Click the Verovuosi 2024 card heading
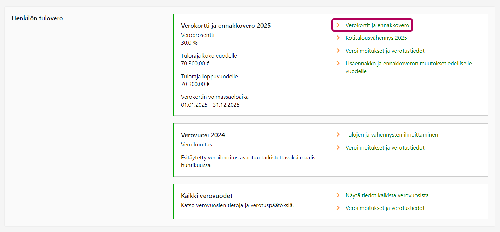 point(203,135)
